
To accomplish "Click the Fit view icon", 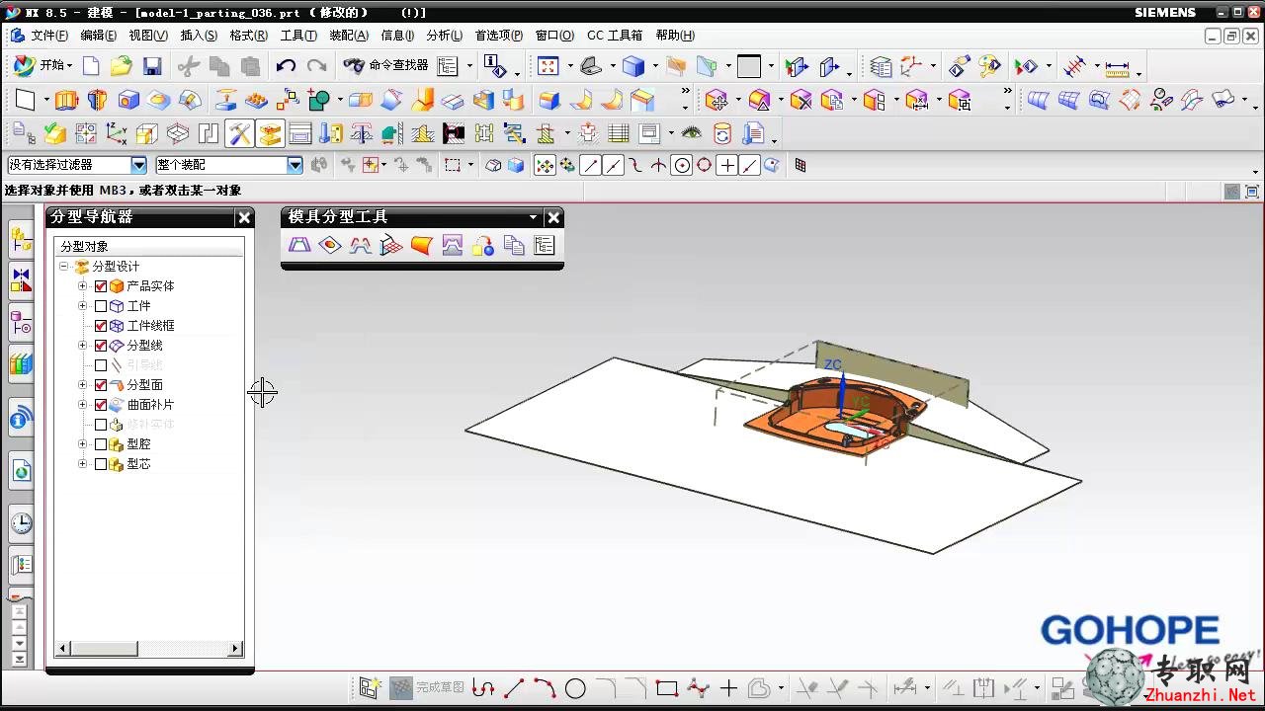I will pos(548,66).
